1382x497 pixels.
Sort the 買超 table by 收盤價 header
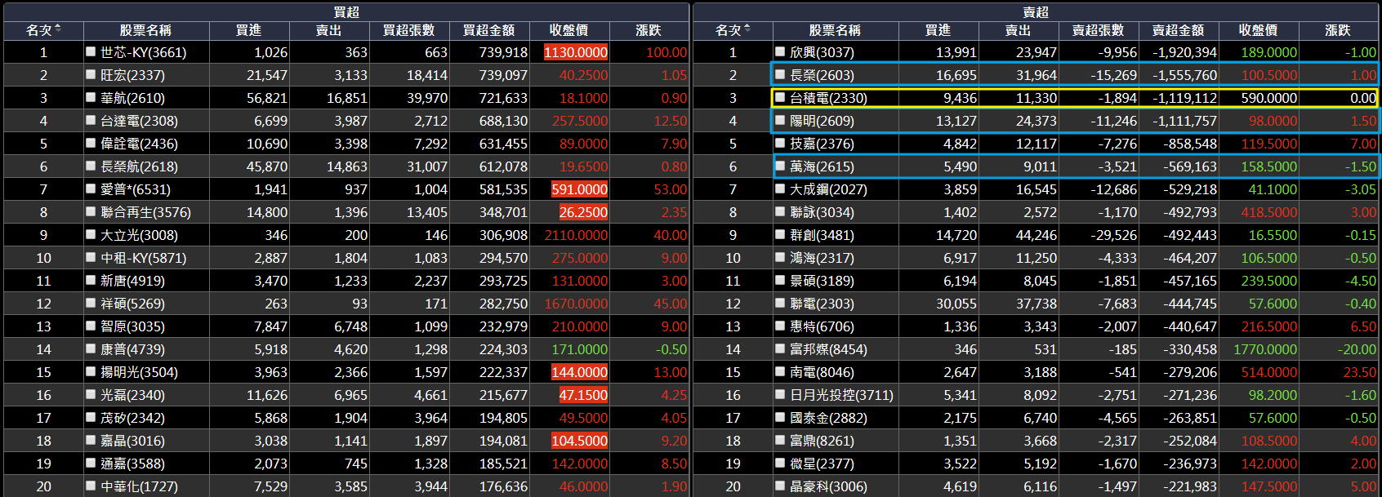click(x=569, y=30)
